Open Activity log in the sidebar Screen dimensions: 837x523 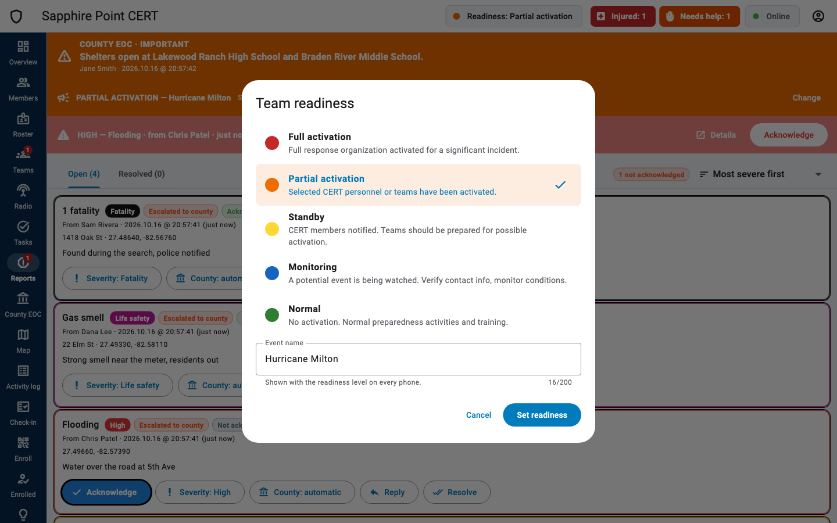[23, 377]
